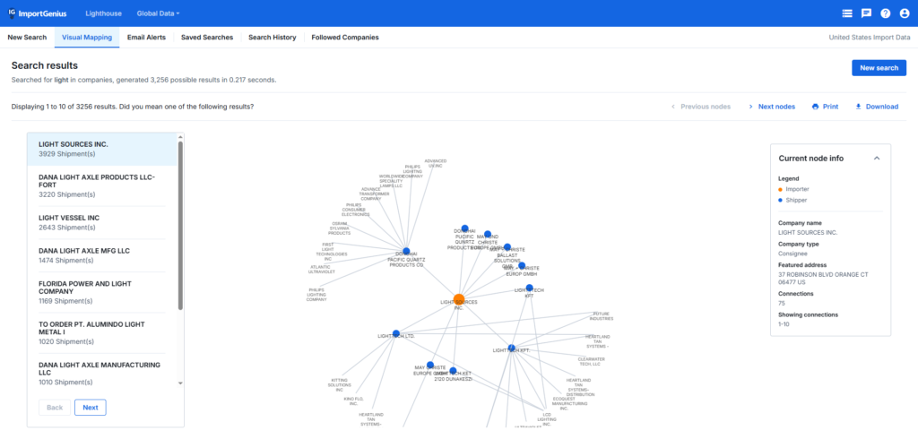Open Lighthouse in the top navigation
The image size is (918, 439).
click(103, 13)
